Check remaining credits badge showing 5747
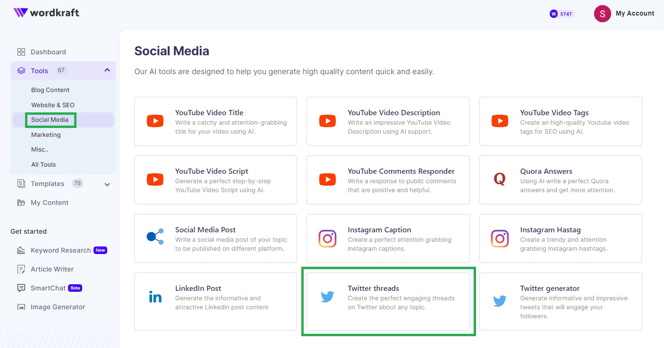This screenshot has width=664, height=348. coord(562,14)
